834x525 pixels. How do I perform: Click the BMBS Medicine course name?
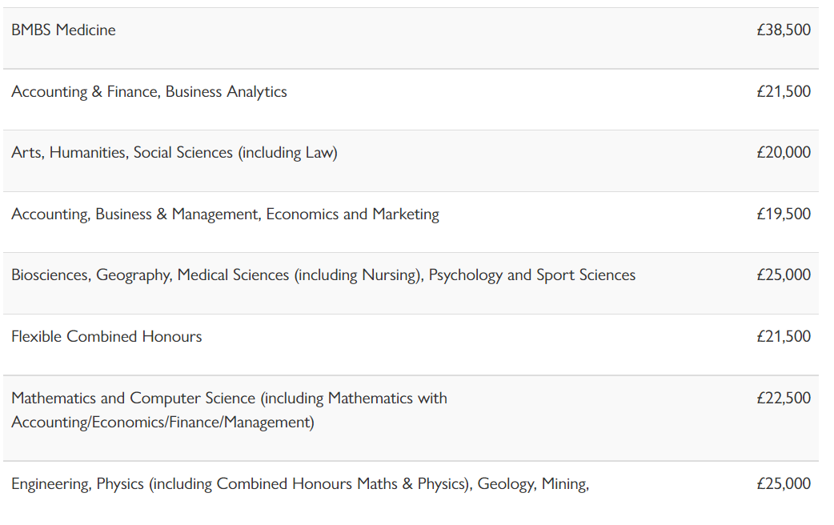point(63,30)
